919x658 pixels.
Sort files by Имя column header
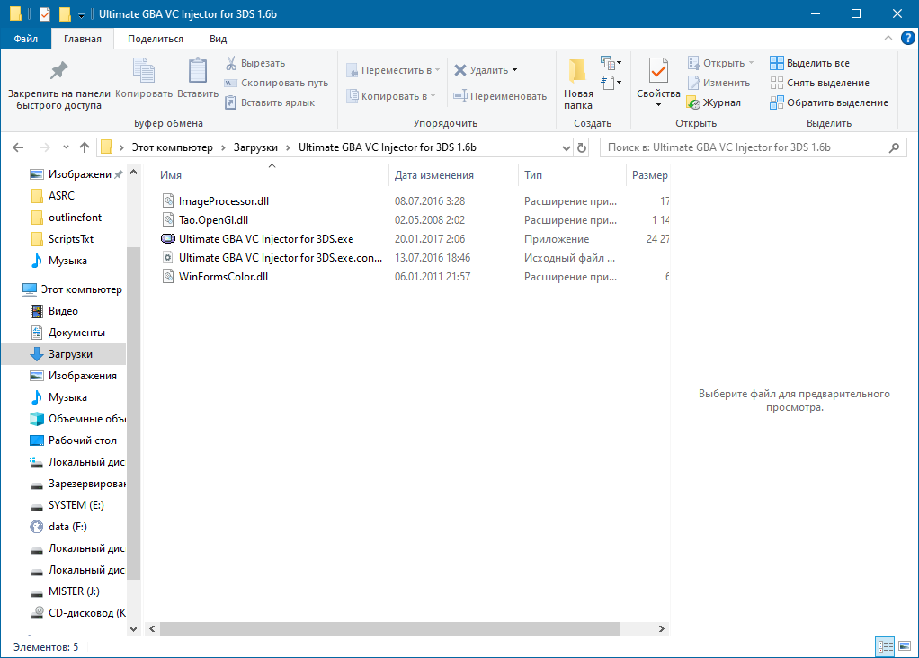point(272,175)
